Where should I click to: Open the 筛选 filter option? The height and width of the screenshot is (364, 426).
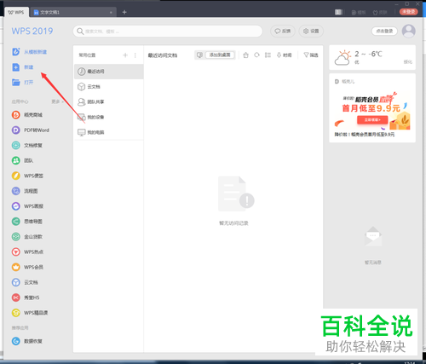pos(311,55)
